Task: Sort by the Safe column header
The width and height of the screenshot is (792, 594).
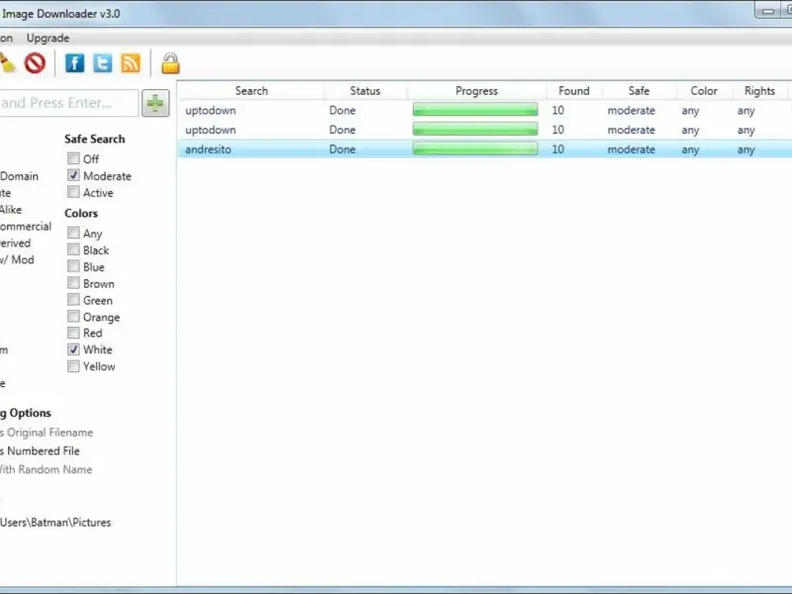Action: [x=639, y=91]
